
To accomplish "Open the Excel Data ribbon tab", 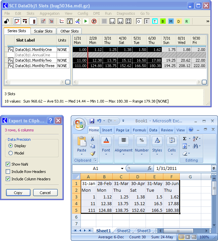I will click(x=153, y=130).
